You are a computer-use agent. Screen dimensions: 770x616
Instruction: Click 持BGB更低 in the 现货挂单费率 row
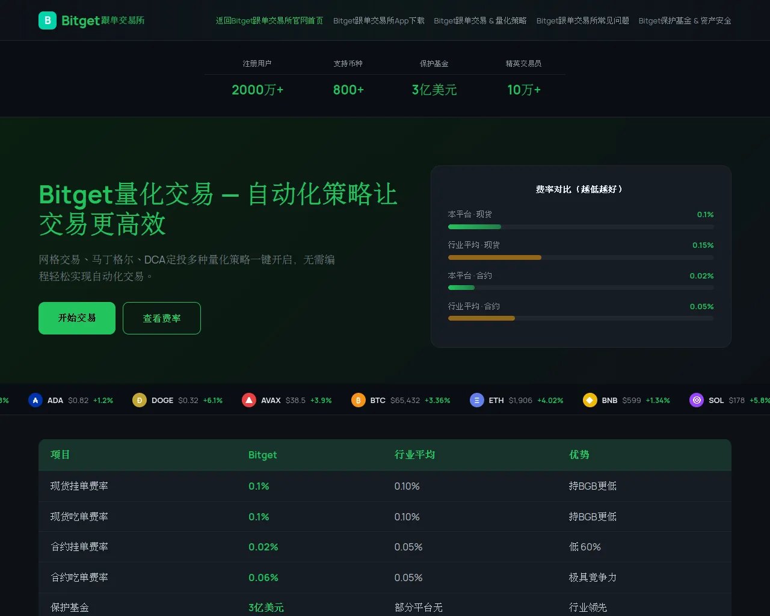tap(593, 486)
